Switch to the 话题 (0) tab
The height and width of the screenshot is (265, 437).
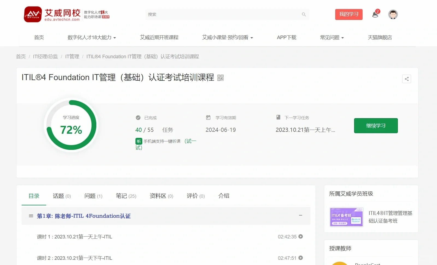62,196
